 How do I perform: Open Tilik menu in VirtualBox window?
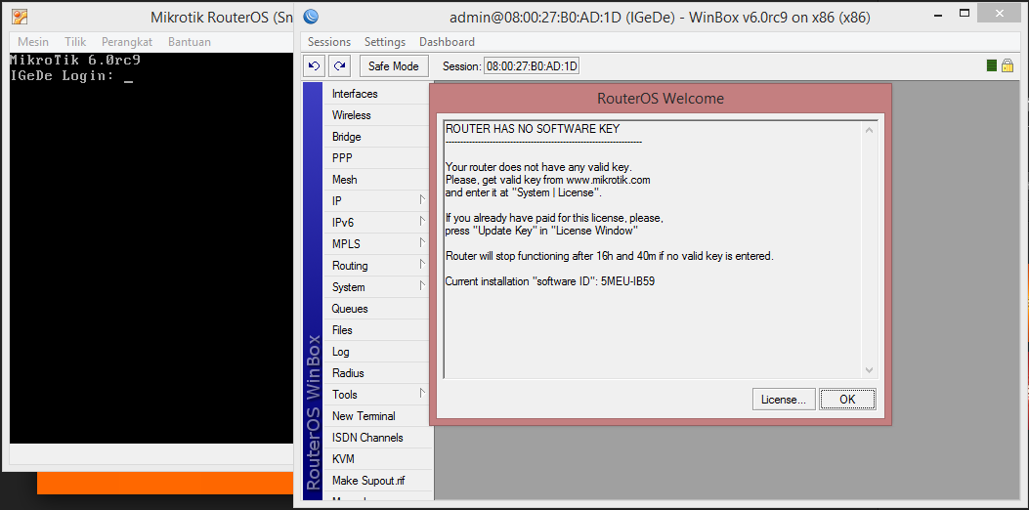pyautogui.click(x=75, y=41)
